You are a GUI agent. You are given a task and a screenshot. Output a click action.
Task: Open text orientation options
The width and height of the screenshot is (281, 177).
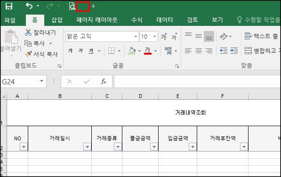pos(225,37)
